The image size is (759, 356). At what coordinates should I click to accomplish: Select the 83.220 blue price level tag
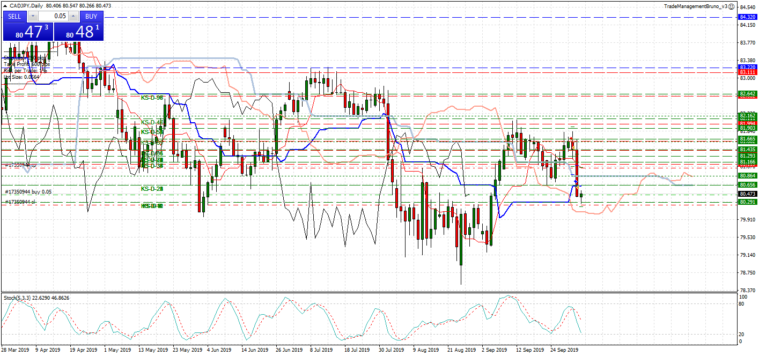click(747, 68)
